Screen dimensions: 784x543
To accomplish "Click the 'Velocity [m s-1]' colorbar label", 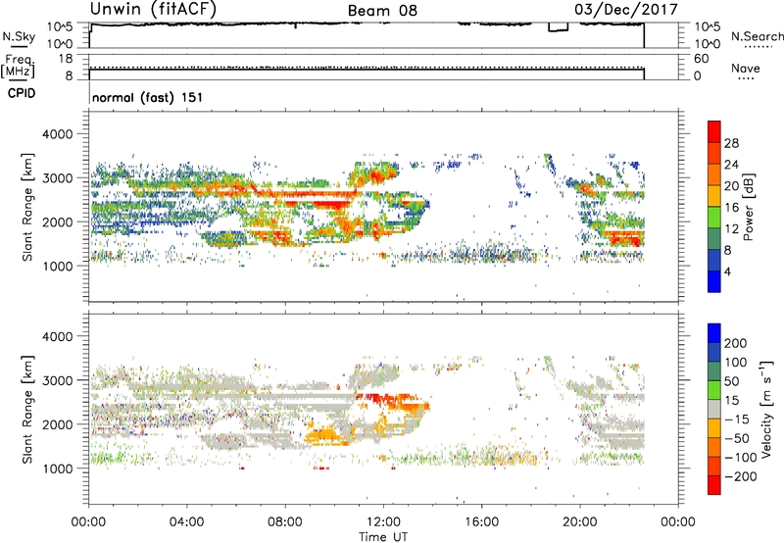I will pyautogui.click(x=766, y=409).
